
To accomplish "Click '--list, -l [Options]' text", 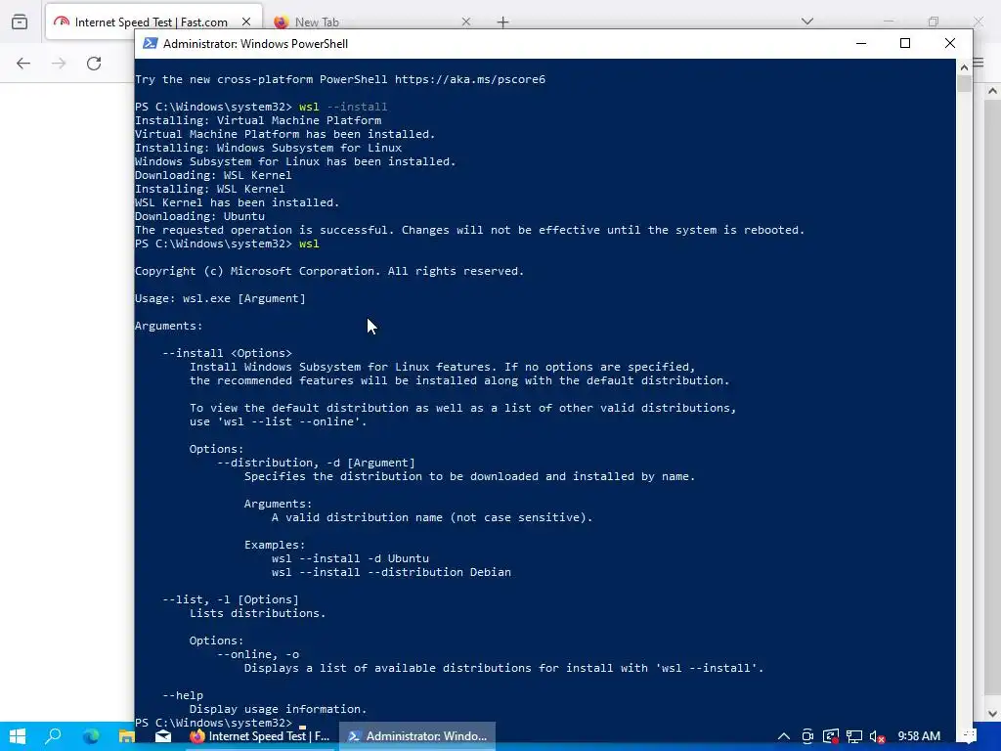I will pyautogui.click(x=231, y=599).
